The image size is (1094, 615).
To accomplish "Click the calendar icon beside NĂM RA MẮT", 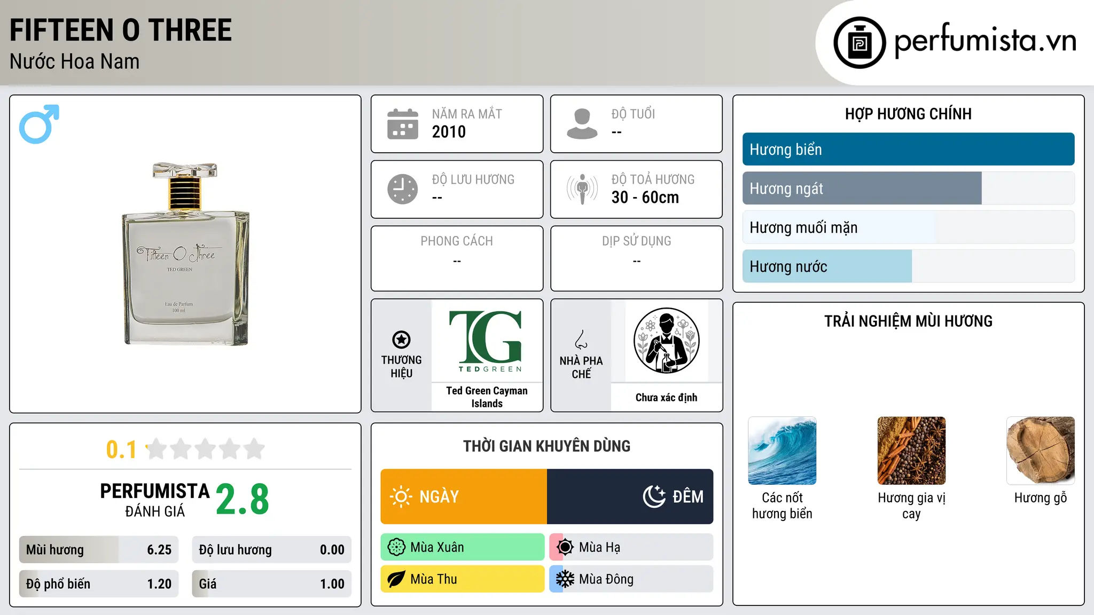I will pyautogui.click(x=403, y=124).
